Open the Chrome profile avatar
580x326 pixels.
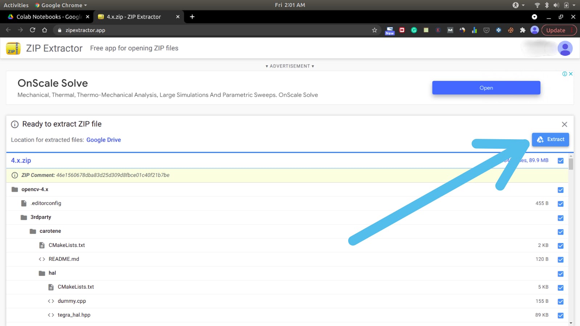[x=535, y=30]
